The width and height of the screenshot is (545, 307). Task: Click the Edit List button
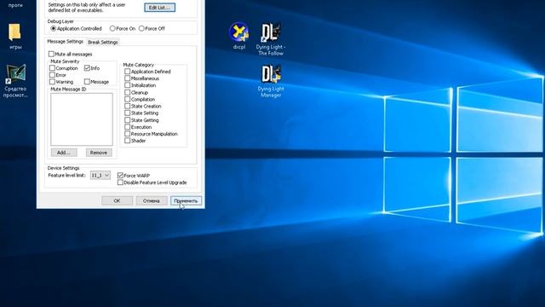(159, 8)
